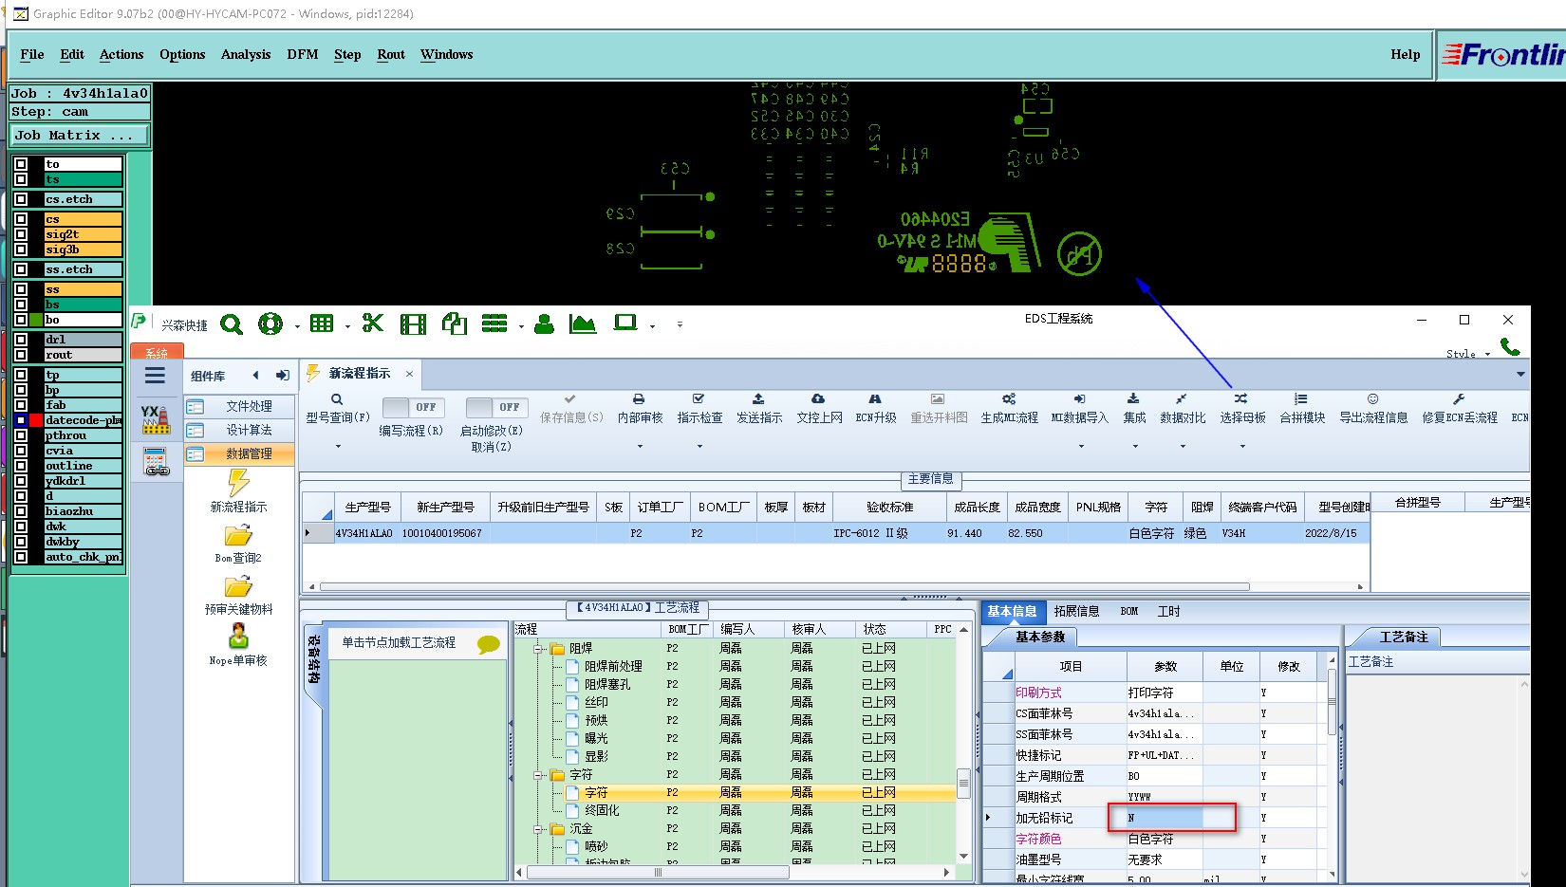The height and width of the screenshot is (887, 1566).
Task: Click the green phone icon in EDS window
Action: coord(1510,347)
